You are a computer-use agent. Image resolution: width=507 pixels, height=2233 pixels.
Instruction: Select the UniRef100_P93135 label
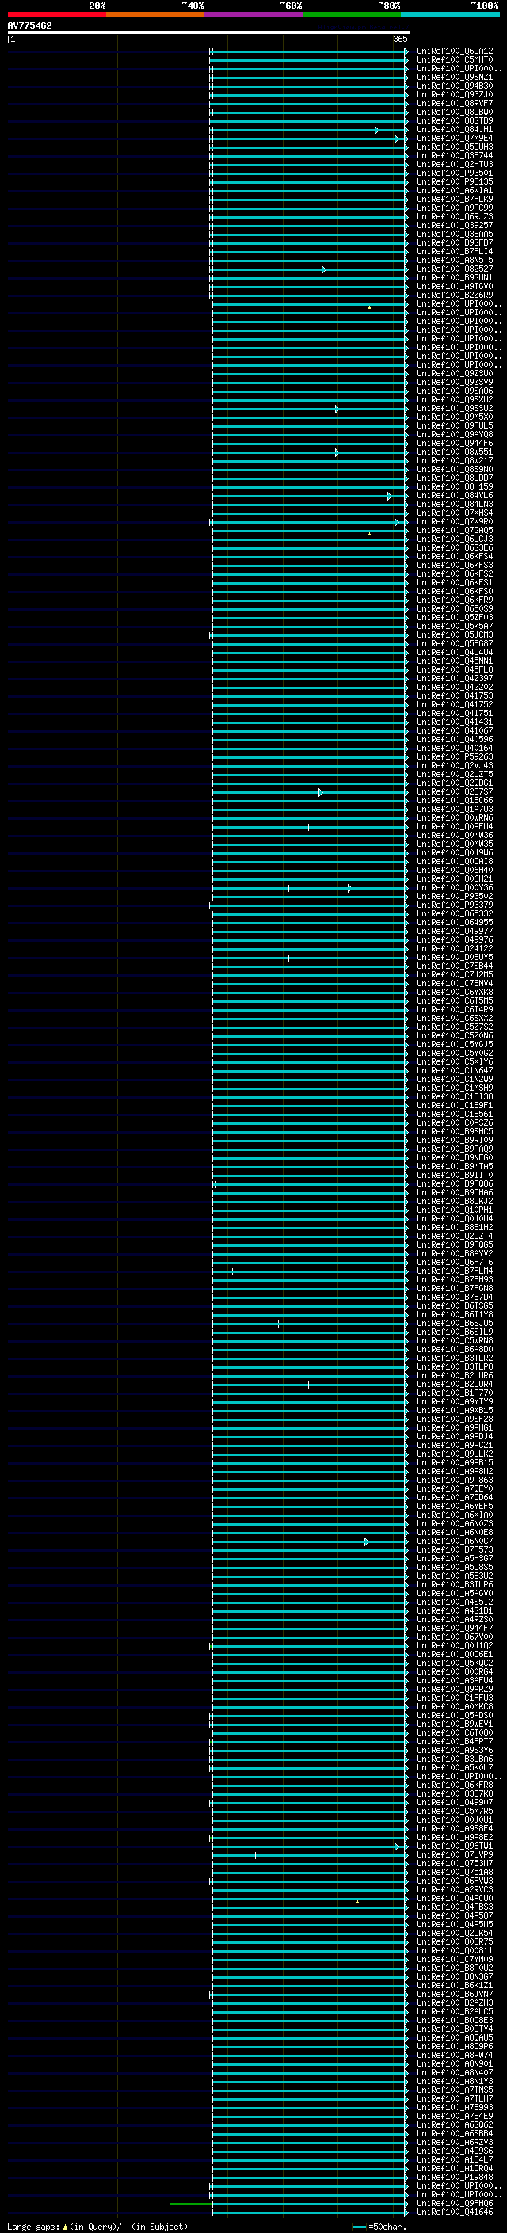(455, 181)
